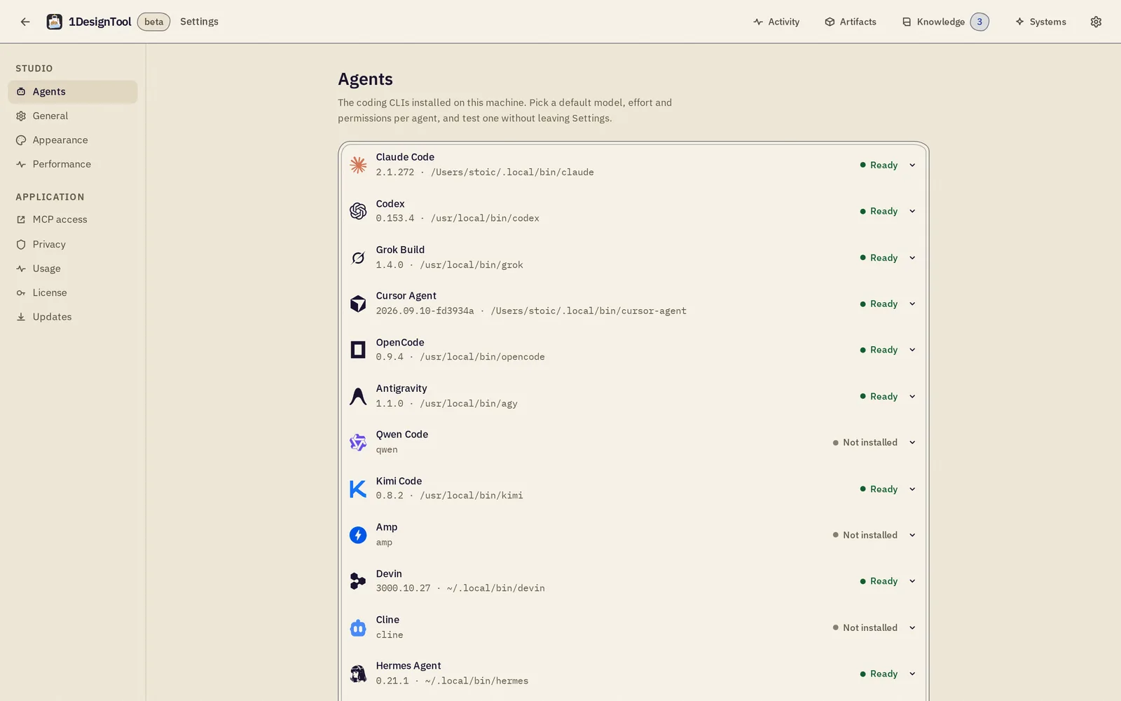Open the Artifacts view

point(851,22)
